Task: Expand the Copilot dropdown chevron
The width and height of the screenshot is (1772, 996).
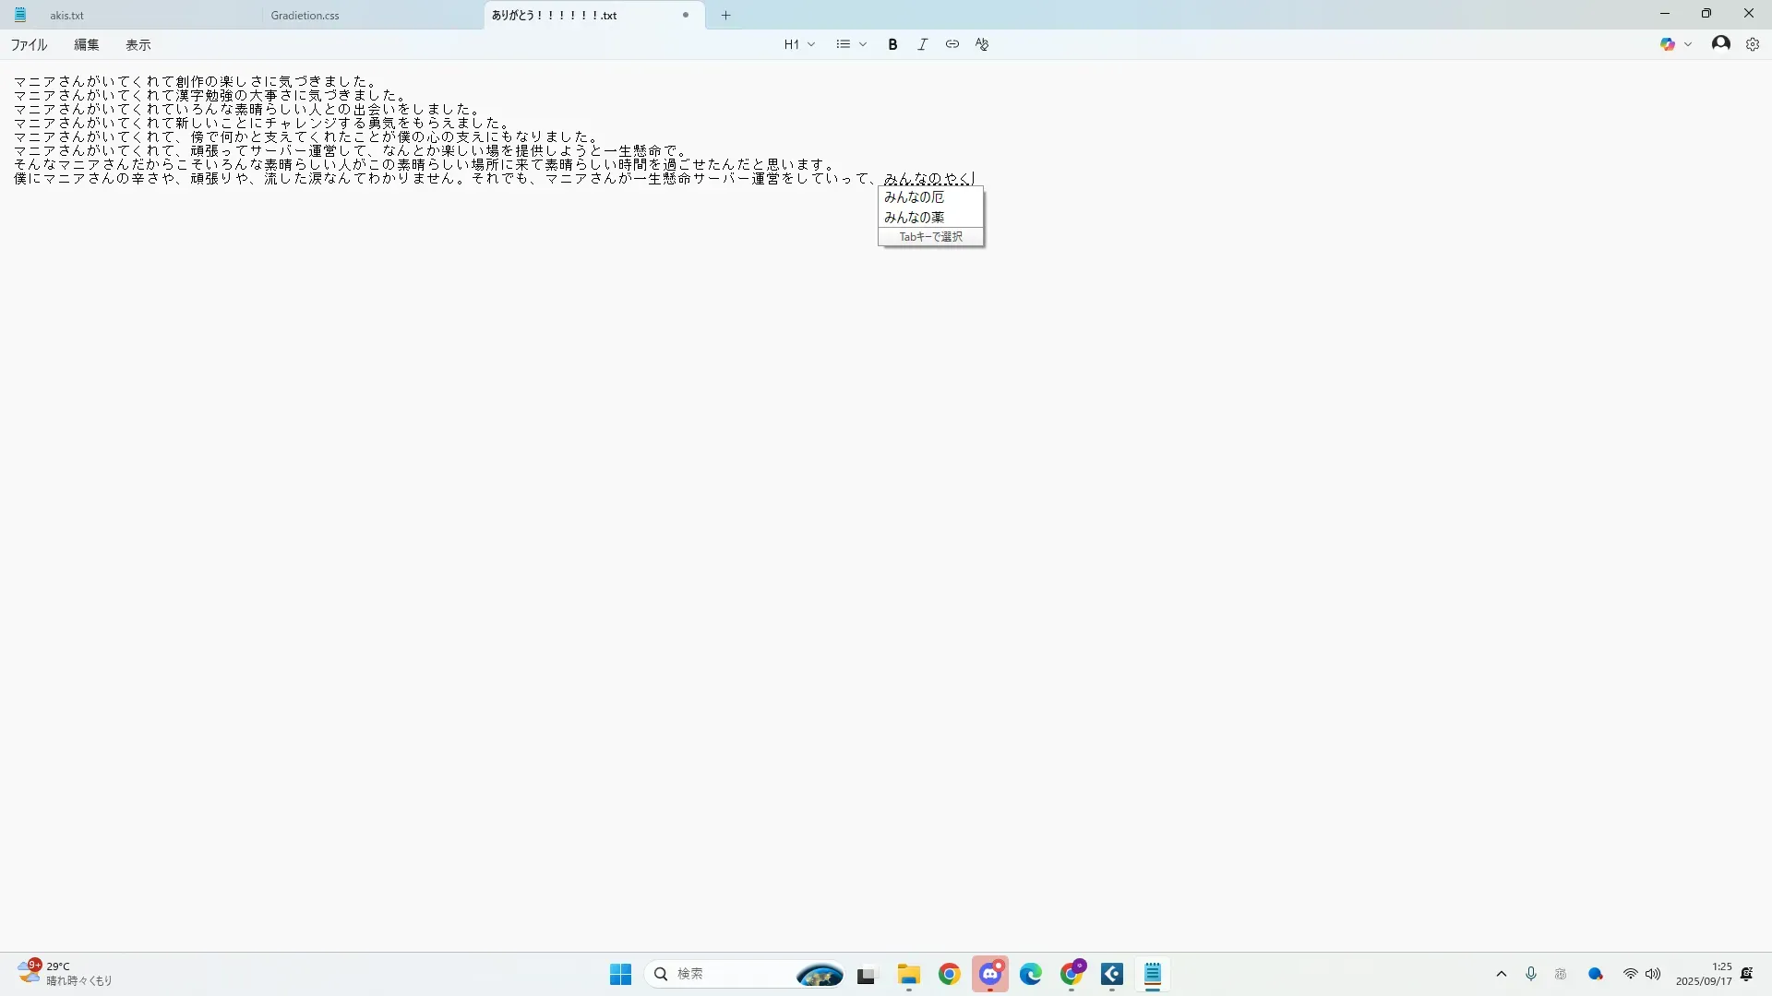Action: coord(1688,44)
